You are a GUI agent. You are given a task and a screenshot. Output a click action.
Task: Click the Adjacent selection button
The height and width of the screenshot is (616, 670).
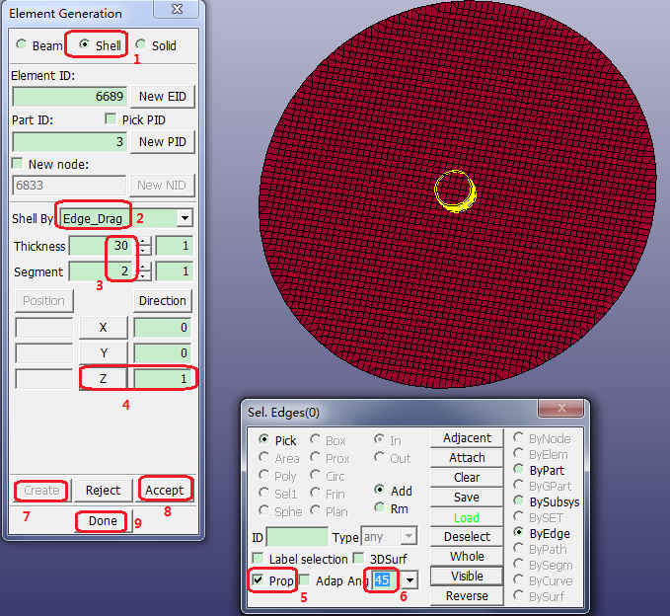point(467,438)
